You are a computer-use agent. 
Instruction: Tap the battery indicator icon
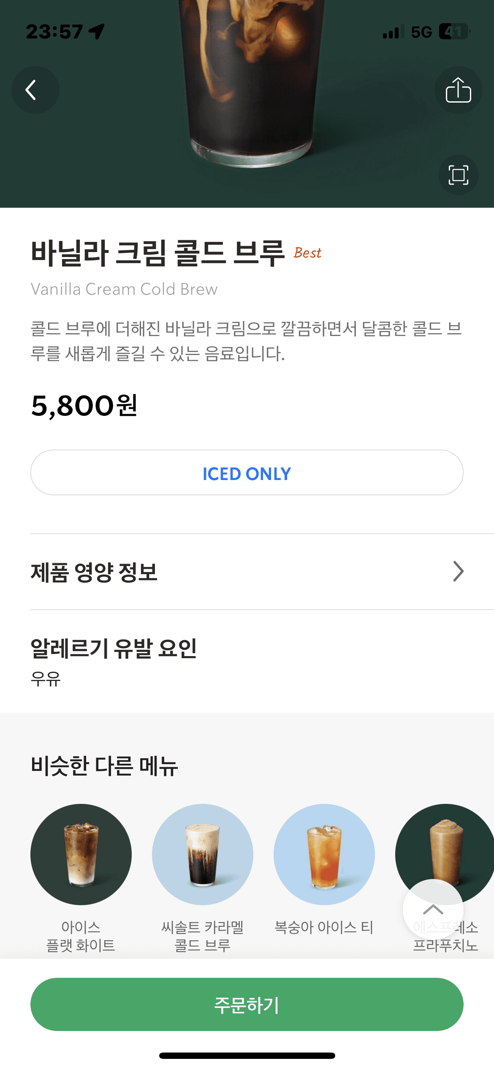[454, 32]
